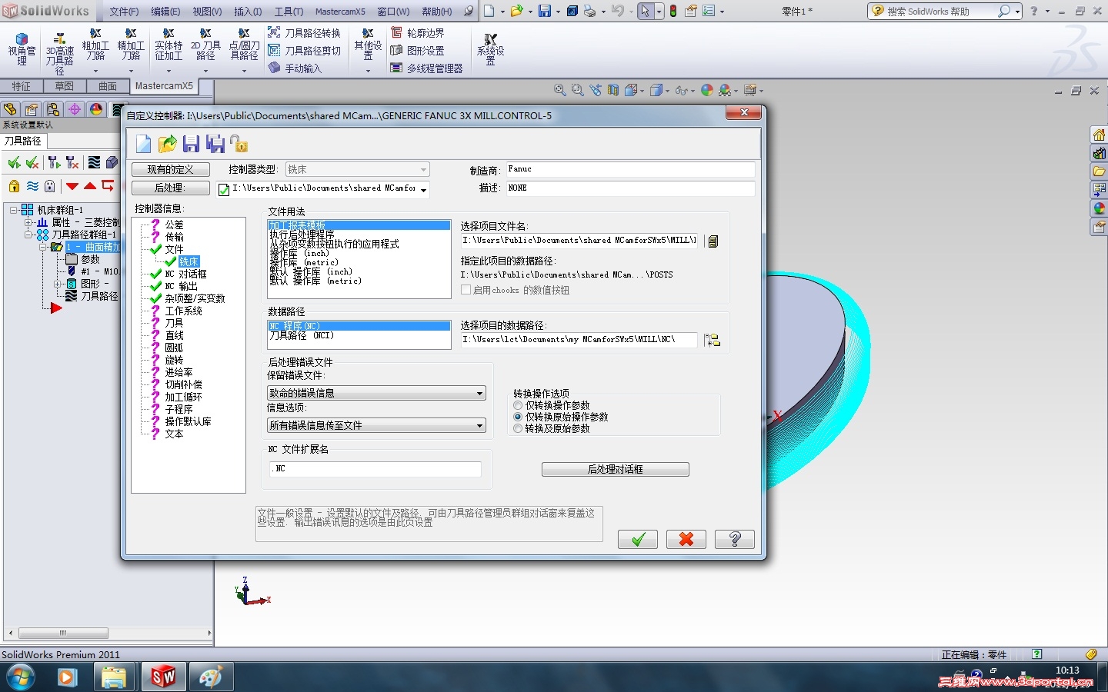Screen dimensions: 1108x692
Task: Click SolidWorks taskbar icon
Action: [163, 677]
